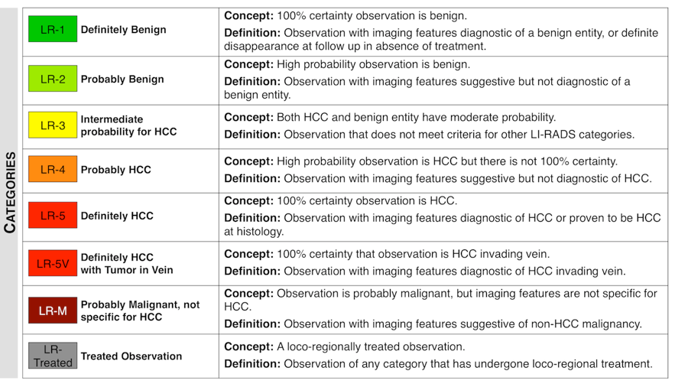Click the 'Definitely HCC' label in LR-5 row
Screen dimensions: 688x387
click(117, 216)
